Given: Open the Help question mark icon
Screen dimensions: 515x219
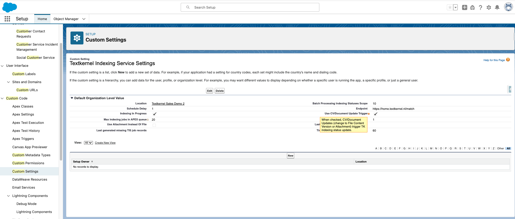Looking at the screenshot, I should (480, 7).
